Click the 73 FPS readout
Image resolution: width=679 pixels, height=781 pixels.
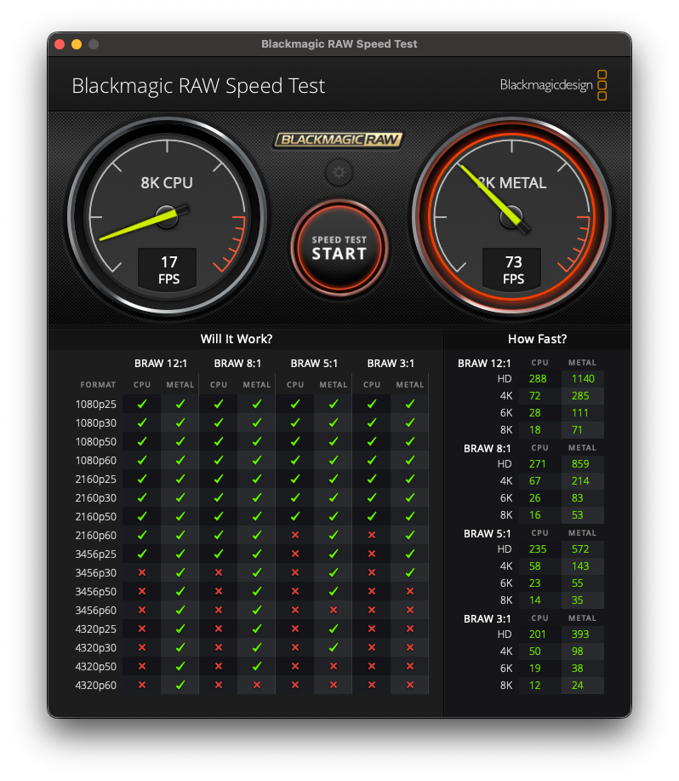pyautogui.click(x=513, y=269)
